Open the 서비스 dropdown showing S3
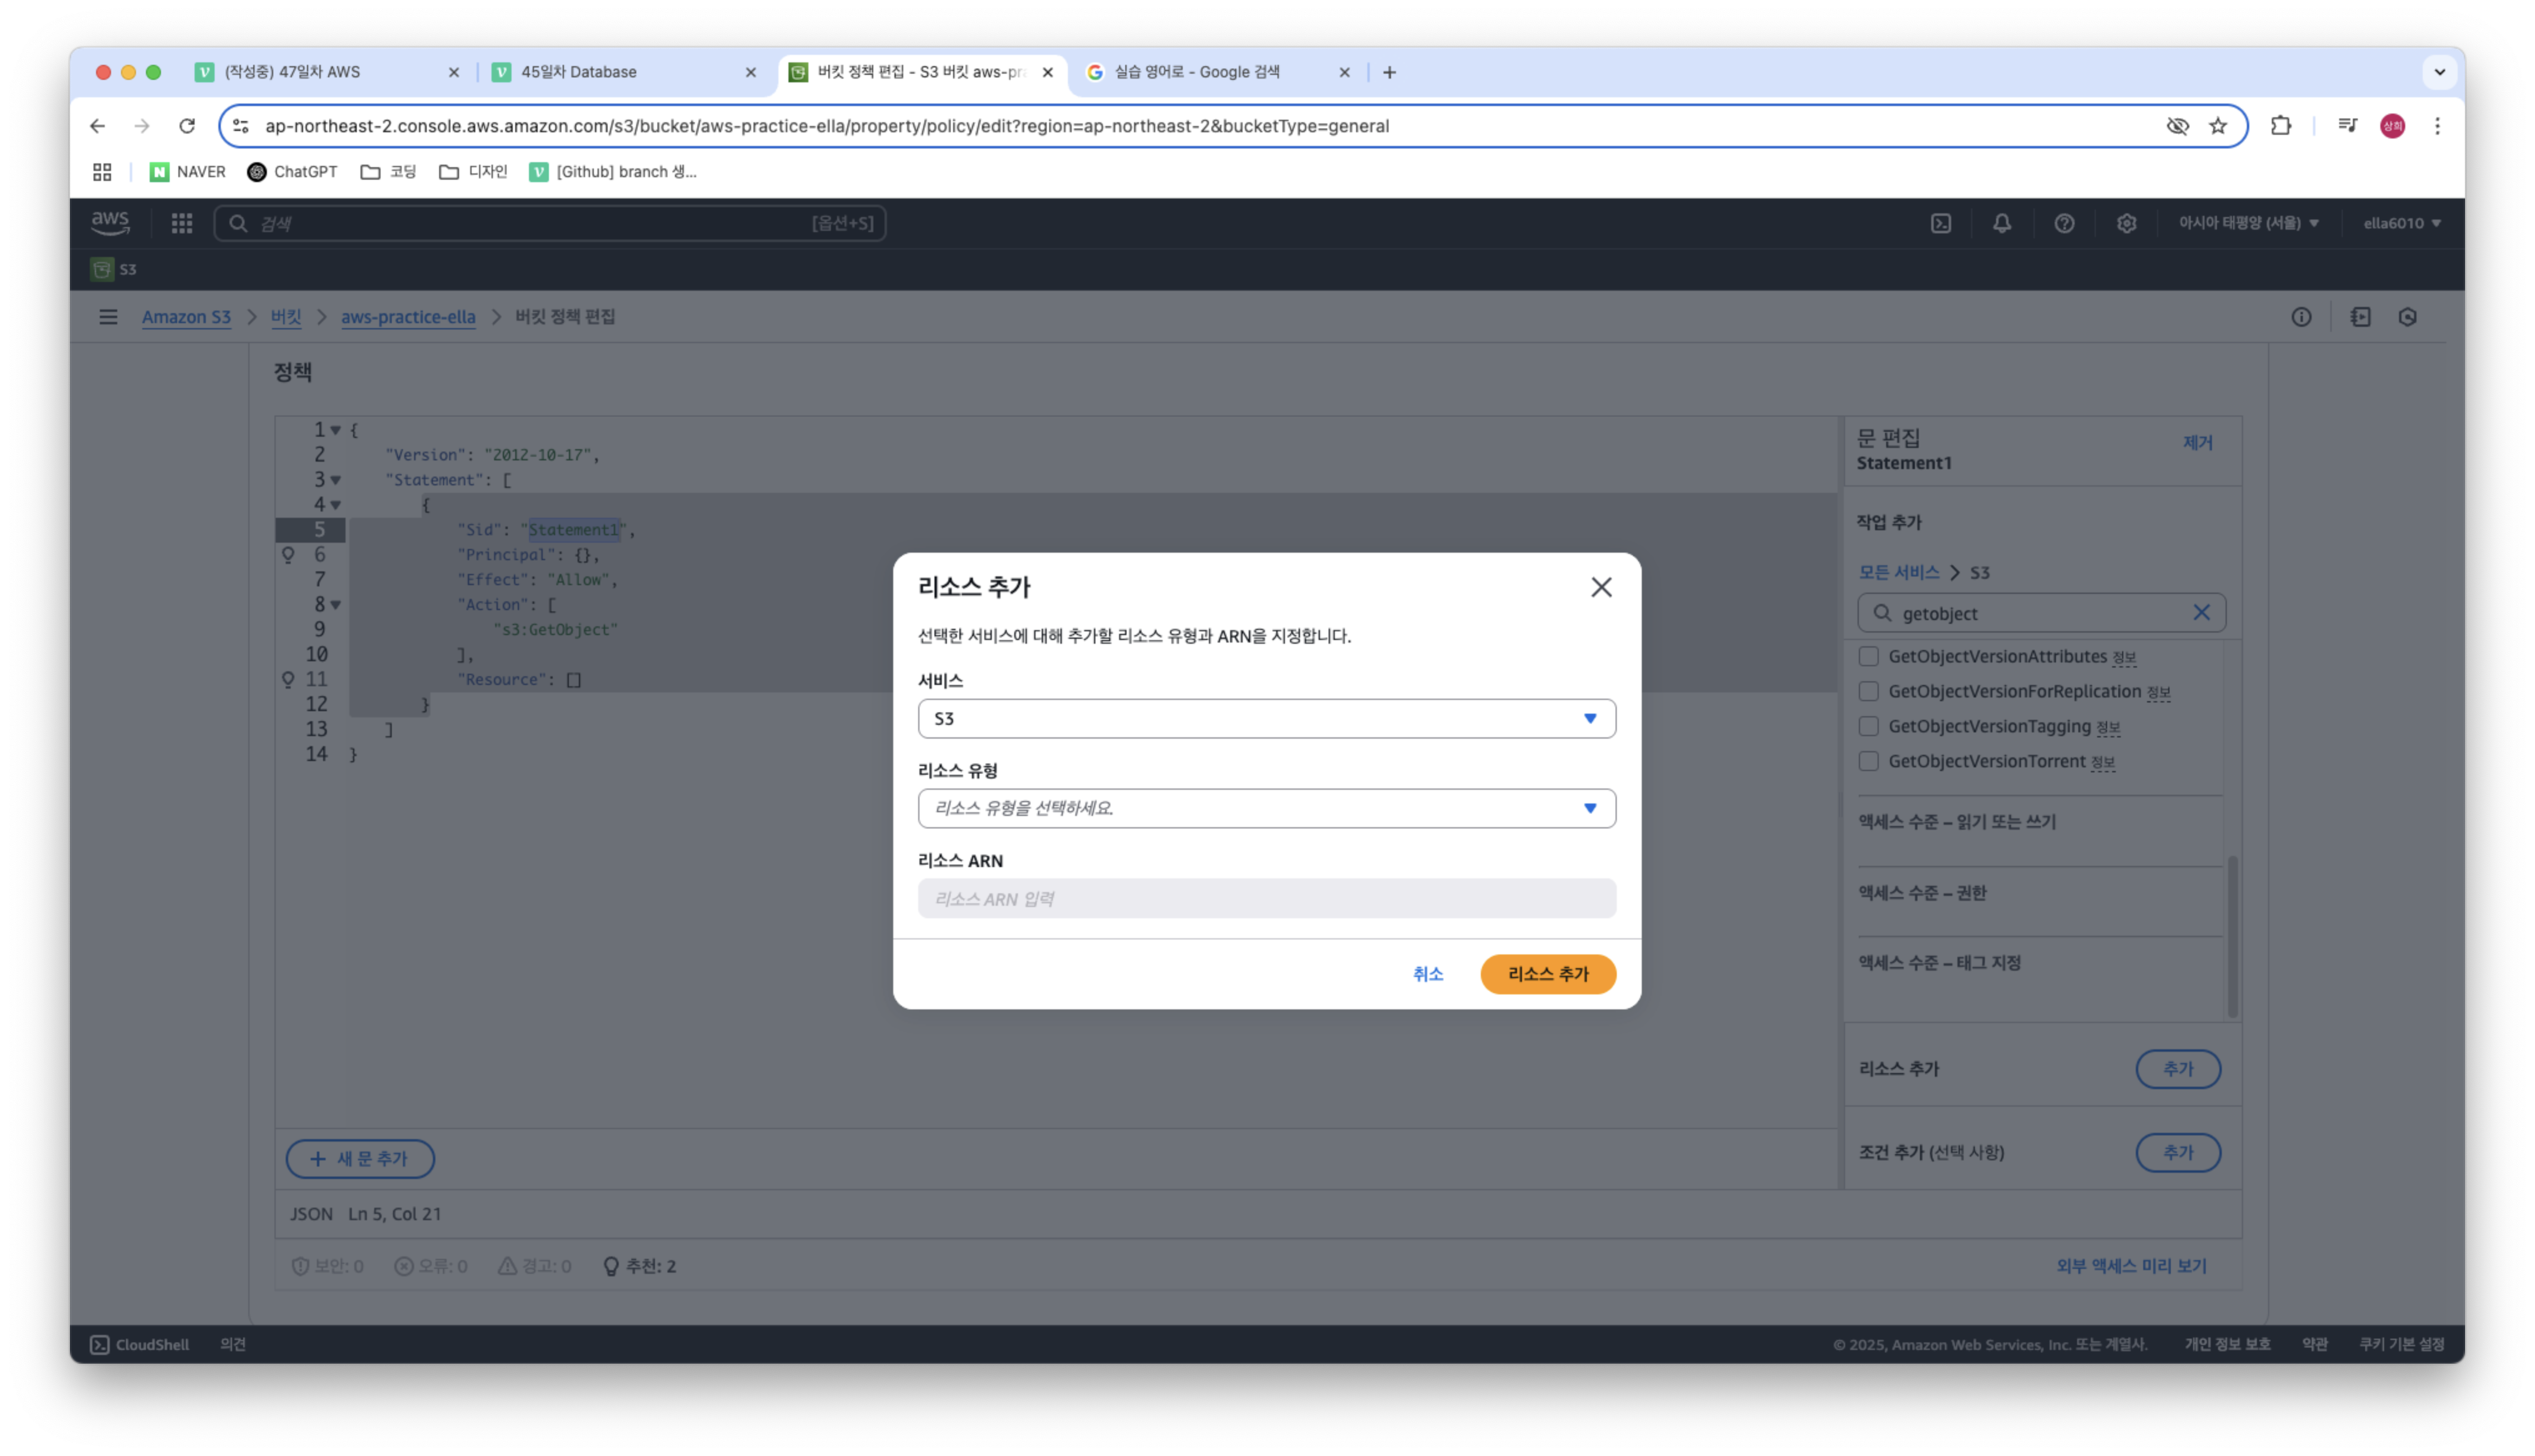 coord(1266,718)
